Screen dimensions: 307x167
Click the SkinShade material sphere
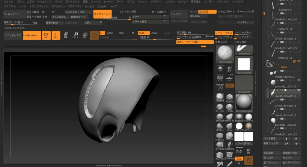249,117
